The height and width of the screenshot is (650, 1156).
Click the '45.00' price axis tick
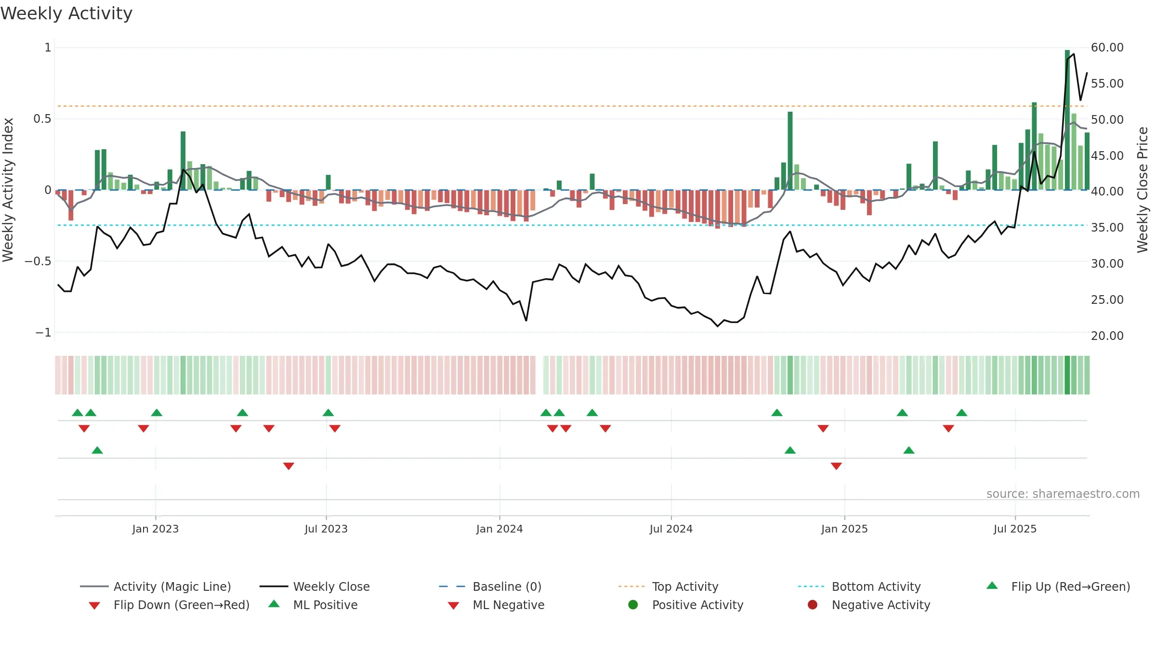pos(1107,156)
